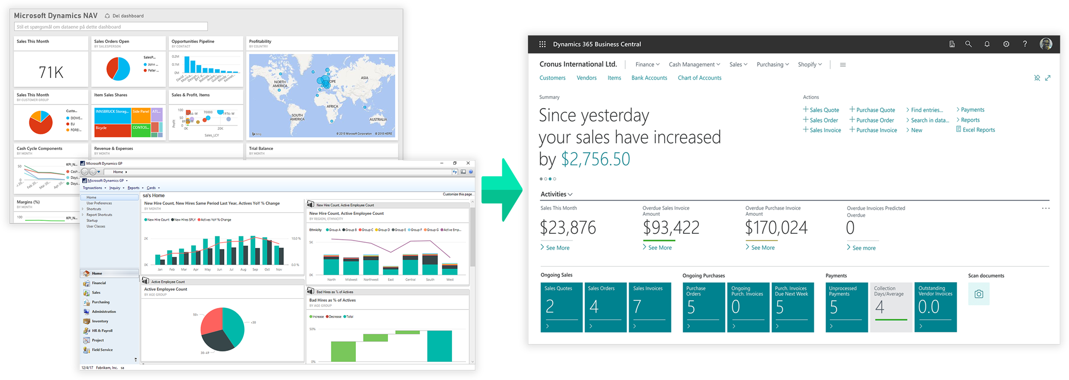The width and height of the screenshot is (1069, 380).
Task: Collapse the Activities section chevron
Action: 570,195
